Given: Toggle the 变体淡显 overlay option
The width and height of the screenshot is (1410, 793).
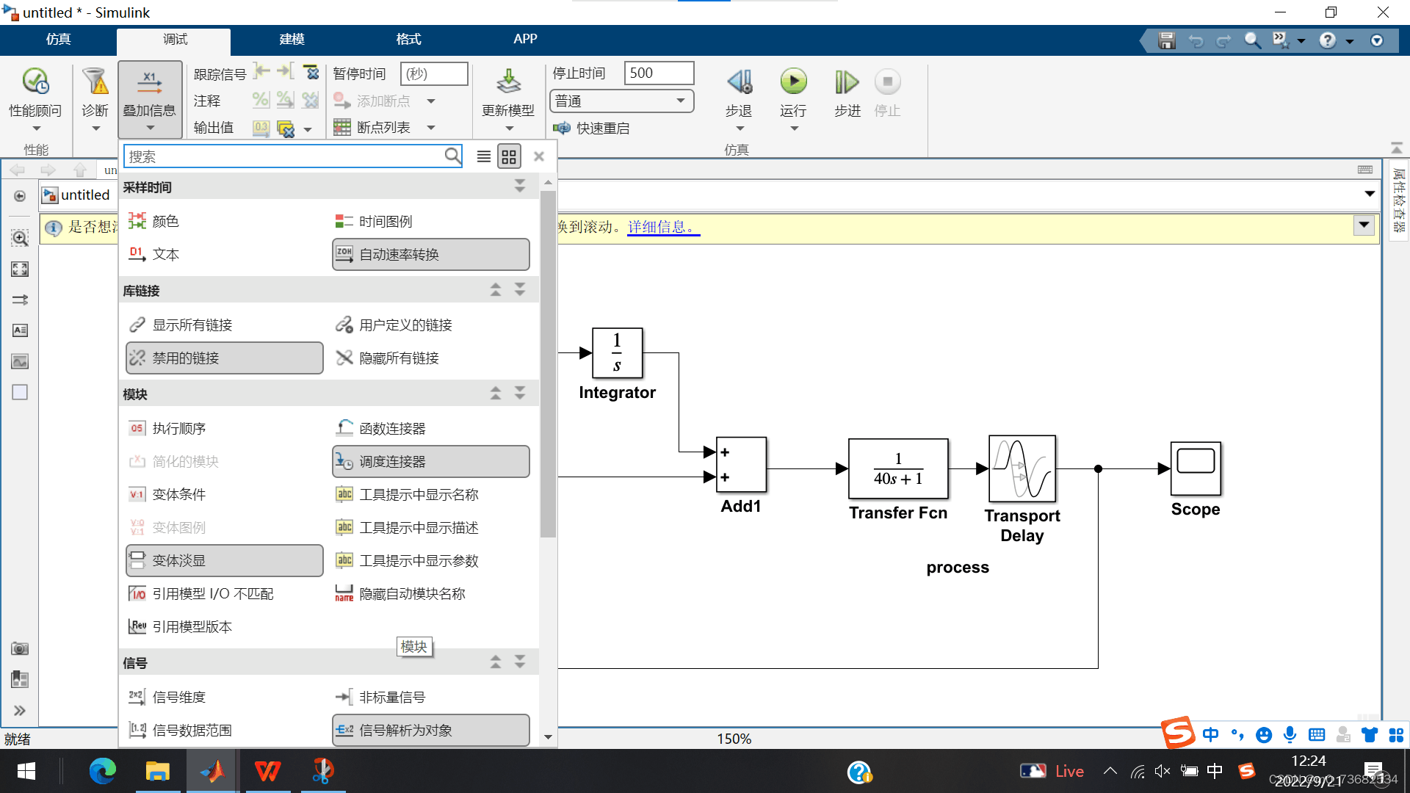Looking at the screenshot, I should [x=224, y=561].
